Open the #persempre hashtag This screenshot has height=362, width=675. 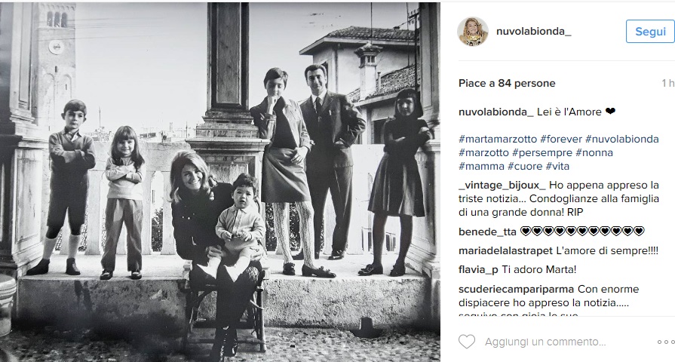542,152
